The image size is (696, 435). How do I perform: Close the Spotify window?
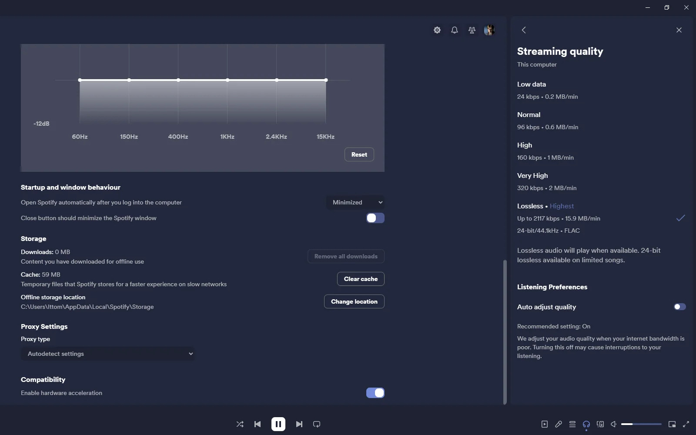[x=686, y=7]
